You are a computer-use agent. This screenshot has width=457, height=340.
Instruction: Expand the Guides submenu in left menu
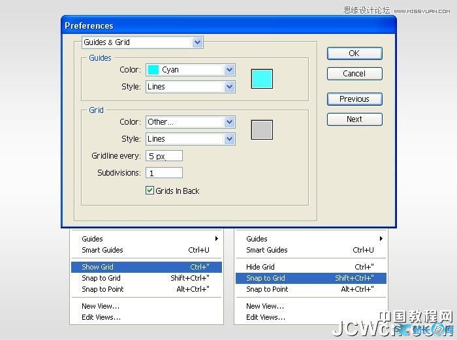146,239
